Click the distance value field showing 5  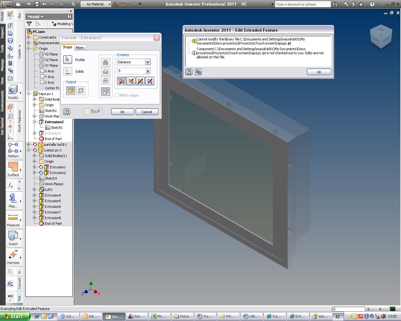pos(131,71)
